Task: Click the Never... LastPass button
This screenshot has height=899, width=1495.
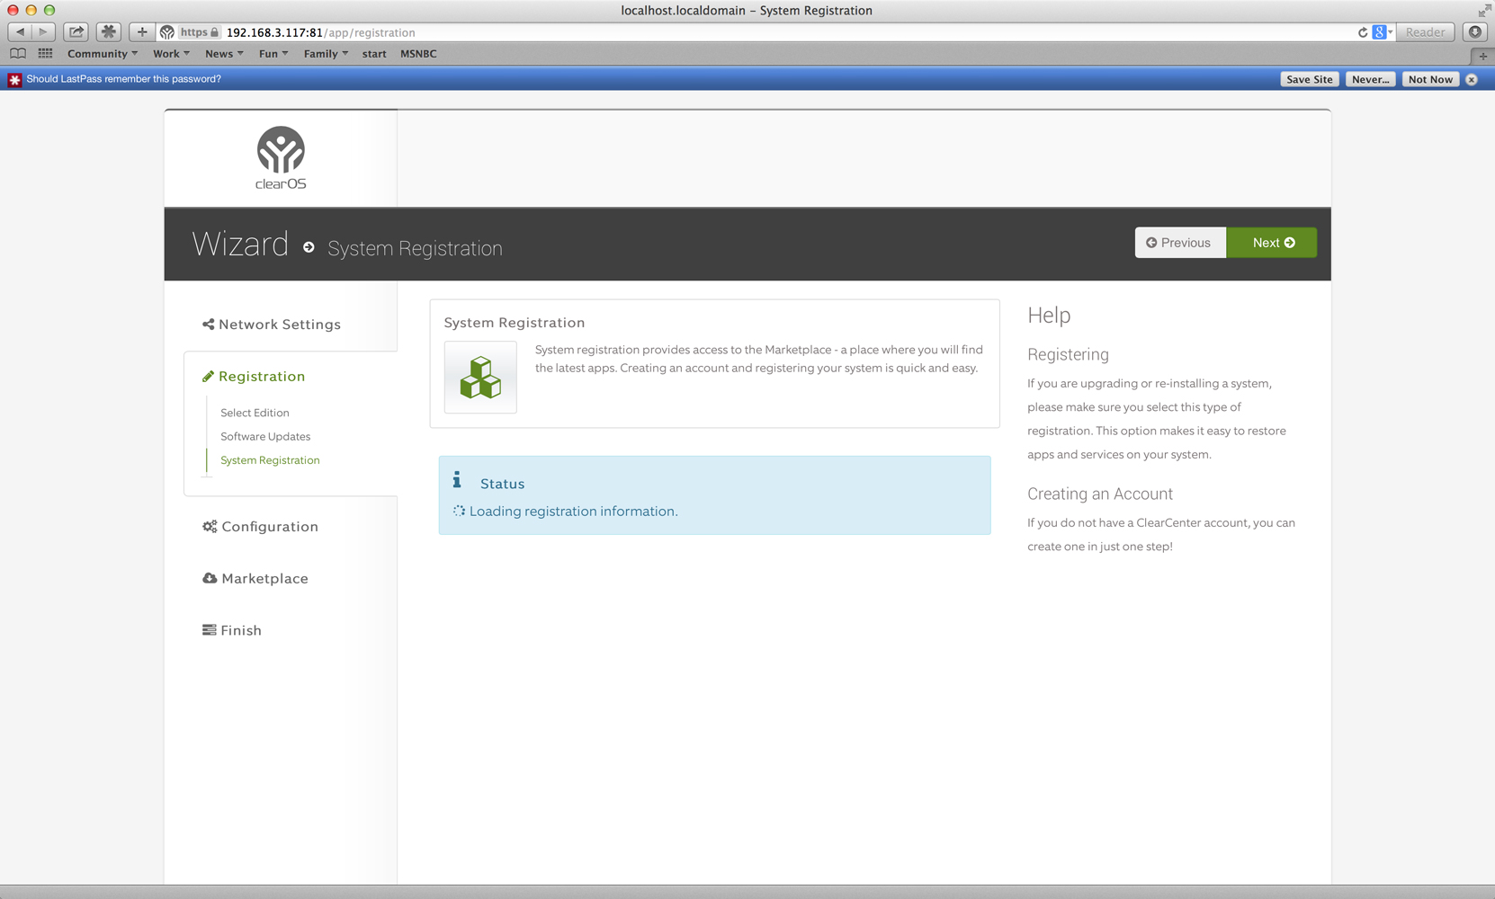Action: 1370,79
